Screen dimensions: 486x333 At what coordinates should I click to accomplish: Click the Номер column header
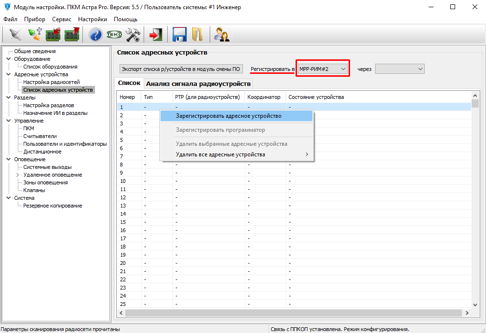(129, 97)
